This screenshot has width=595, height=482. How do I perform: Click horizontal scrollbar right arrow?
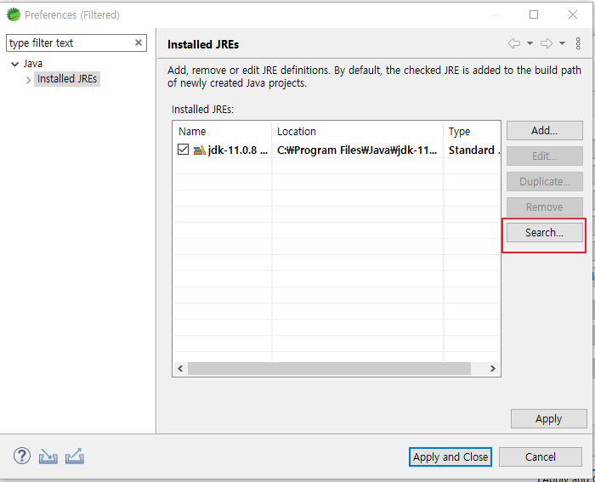[x=492, y=369]
